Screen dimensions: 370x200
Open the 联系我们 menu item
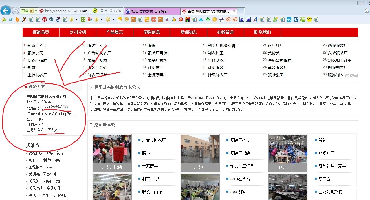263,32
